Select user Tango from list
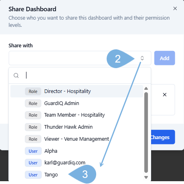The height and width of the screenshot is (184, 184). [x=77, y=175]
